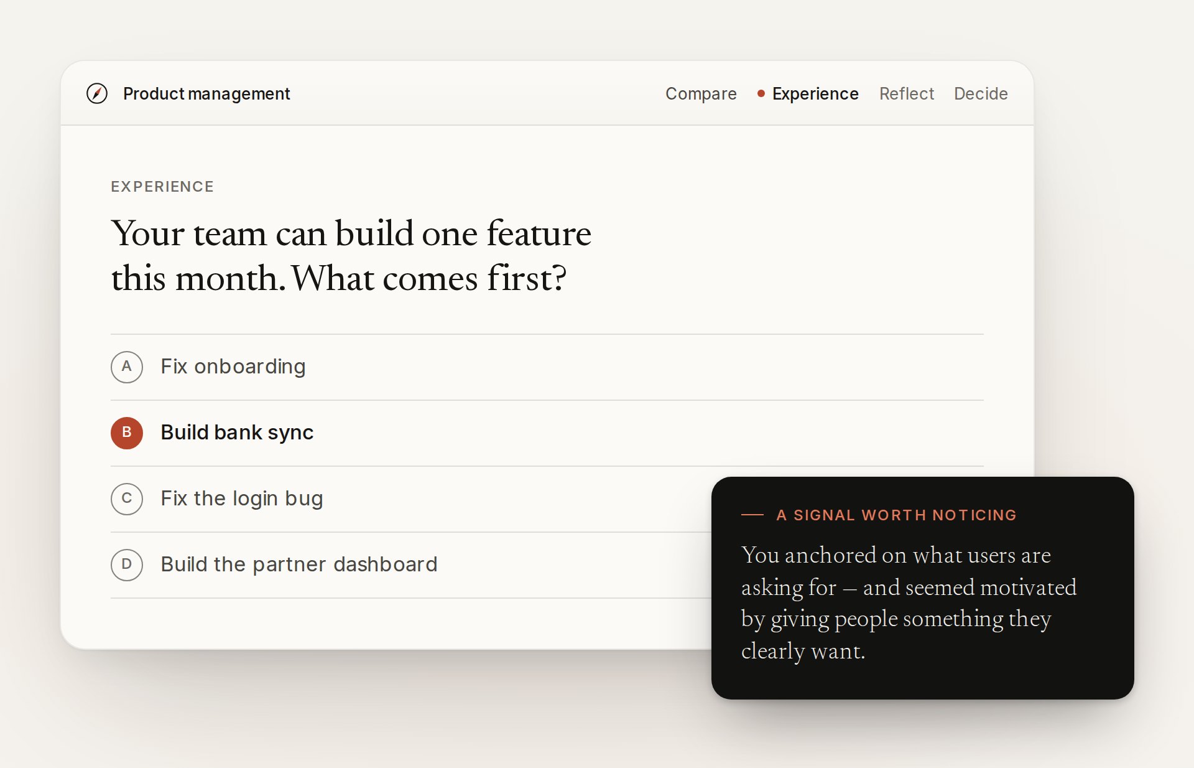Image resolution: width=1194 pixels, height=768 pixels.
Task: Click the compass logo icon
Action: coord(97,93)
